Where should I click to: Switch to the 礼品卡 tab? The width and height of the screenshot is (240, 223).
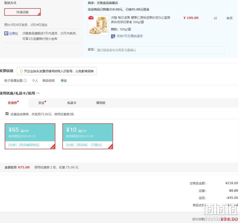(72, 103)
